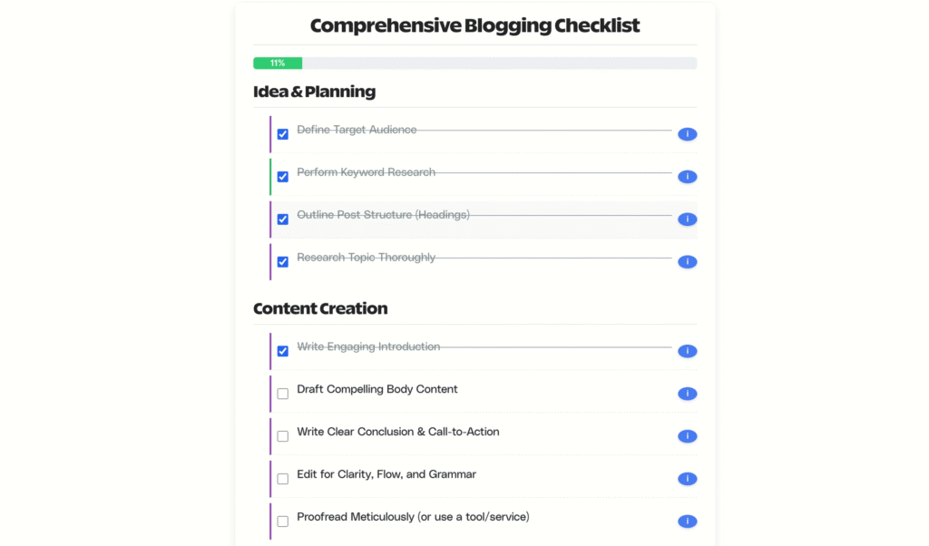Open the info icon for Write Engaging Introduction
The height and width of the screenshot is (546, 929).
tap(687, 351)
